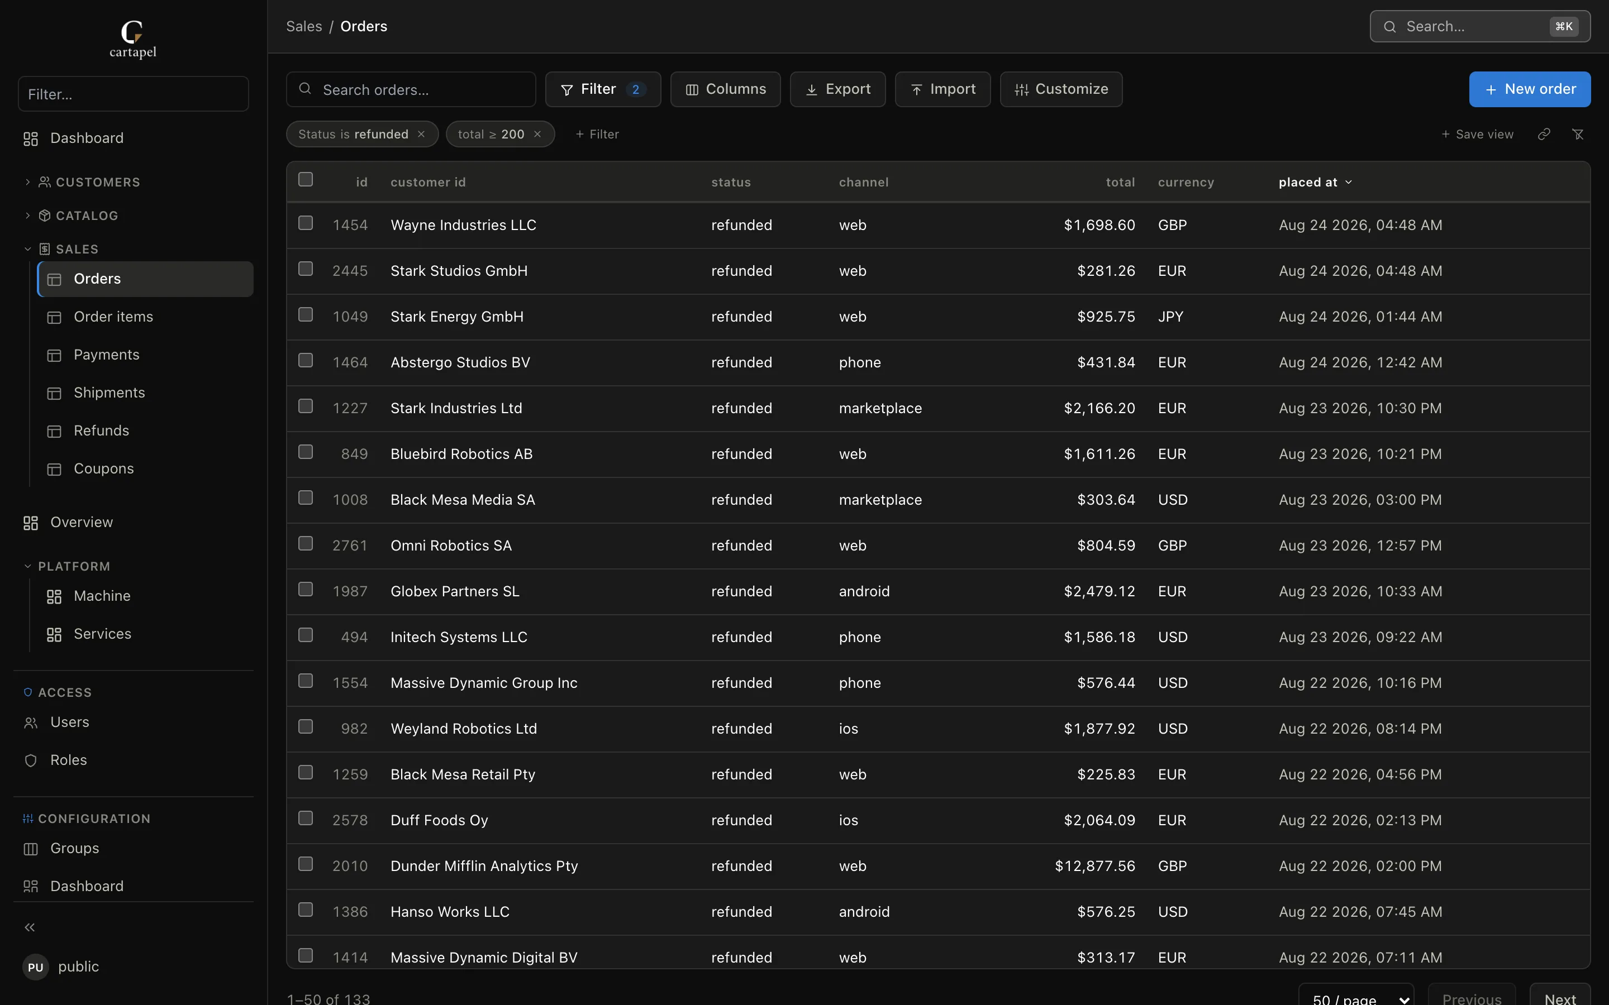
Task: Click the total column header
Action: [x=1120, y=182]
